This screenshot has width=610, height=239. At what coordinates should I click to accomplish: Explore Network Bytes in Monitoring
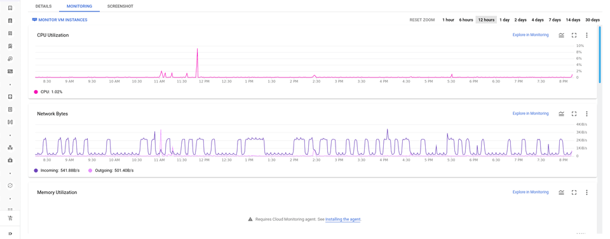[x=531, y=113]
